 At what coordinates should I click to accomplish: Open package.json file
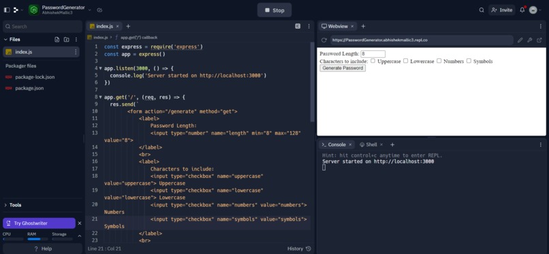point(29,88)
